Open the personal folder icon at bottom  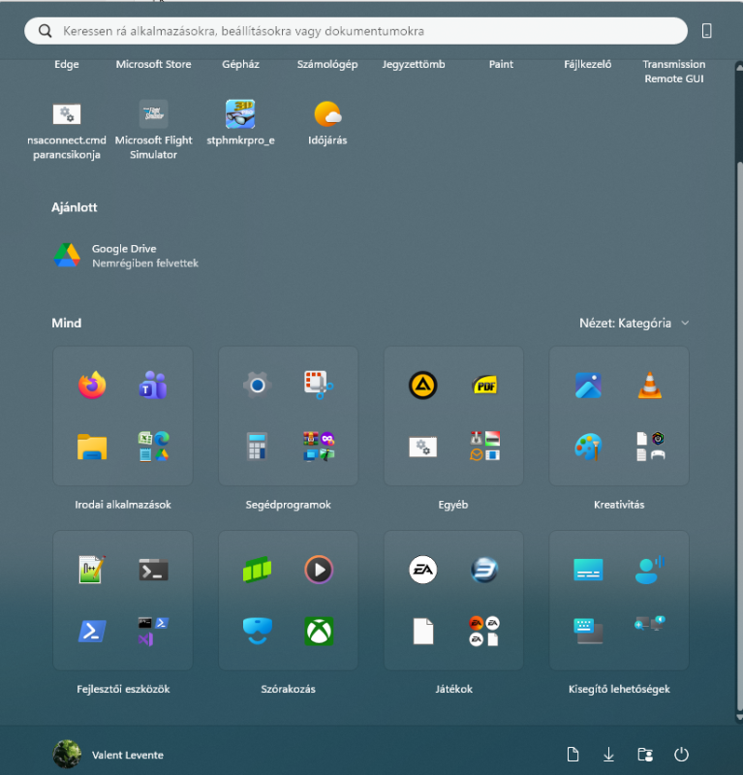(x=645, y=755)
